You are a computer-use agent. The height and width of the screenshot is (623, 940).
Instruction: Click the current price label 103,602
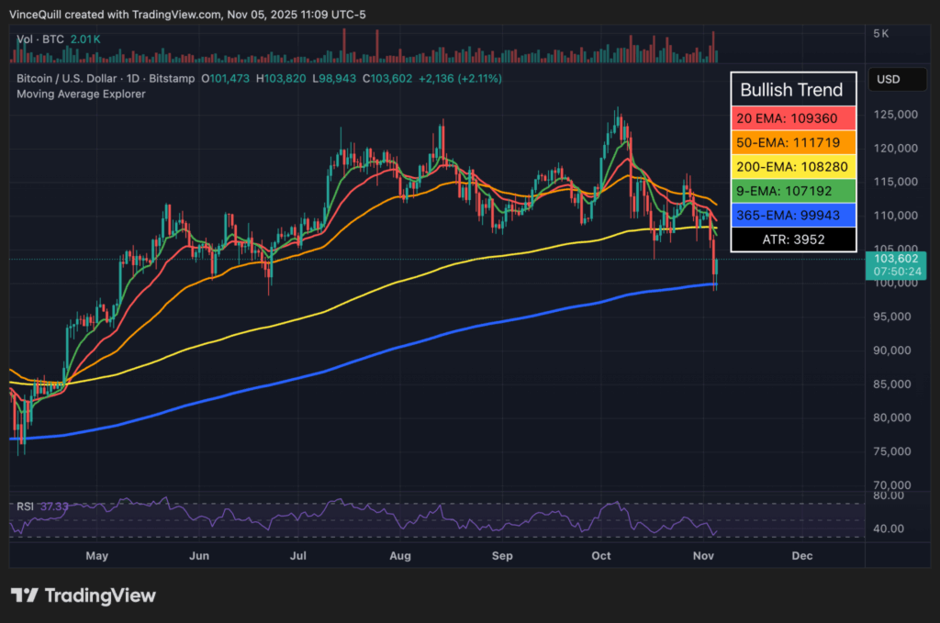tap(889, 261)
